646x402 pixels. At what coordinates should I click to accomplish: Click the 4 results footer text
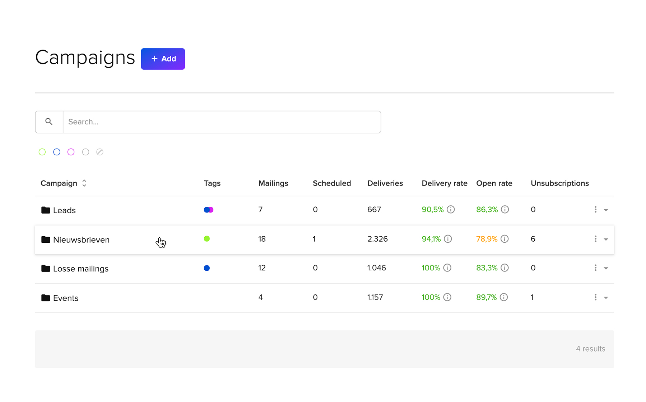(591, 349)
